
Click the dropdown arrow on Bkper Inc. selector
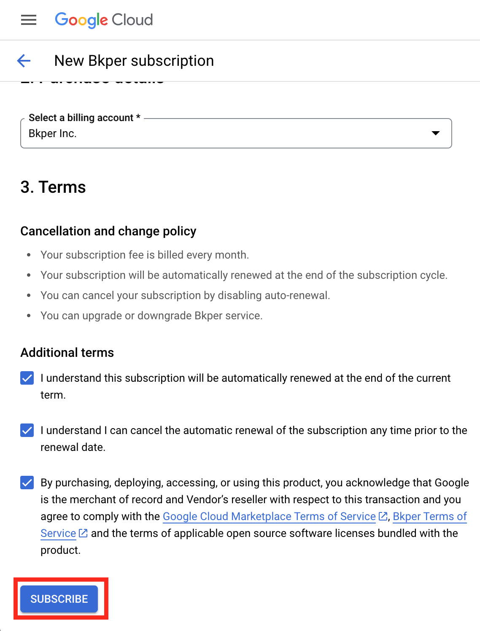pyautogui.click(x=436, y=133)
